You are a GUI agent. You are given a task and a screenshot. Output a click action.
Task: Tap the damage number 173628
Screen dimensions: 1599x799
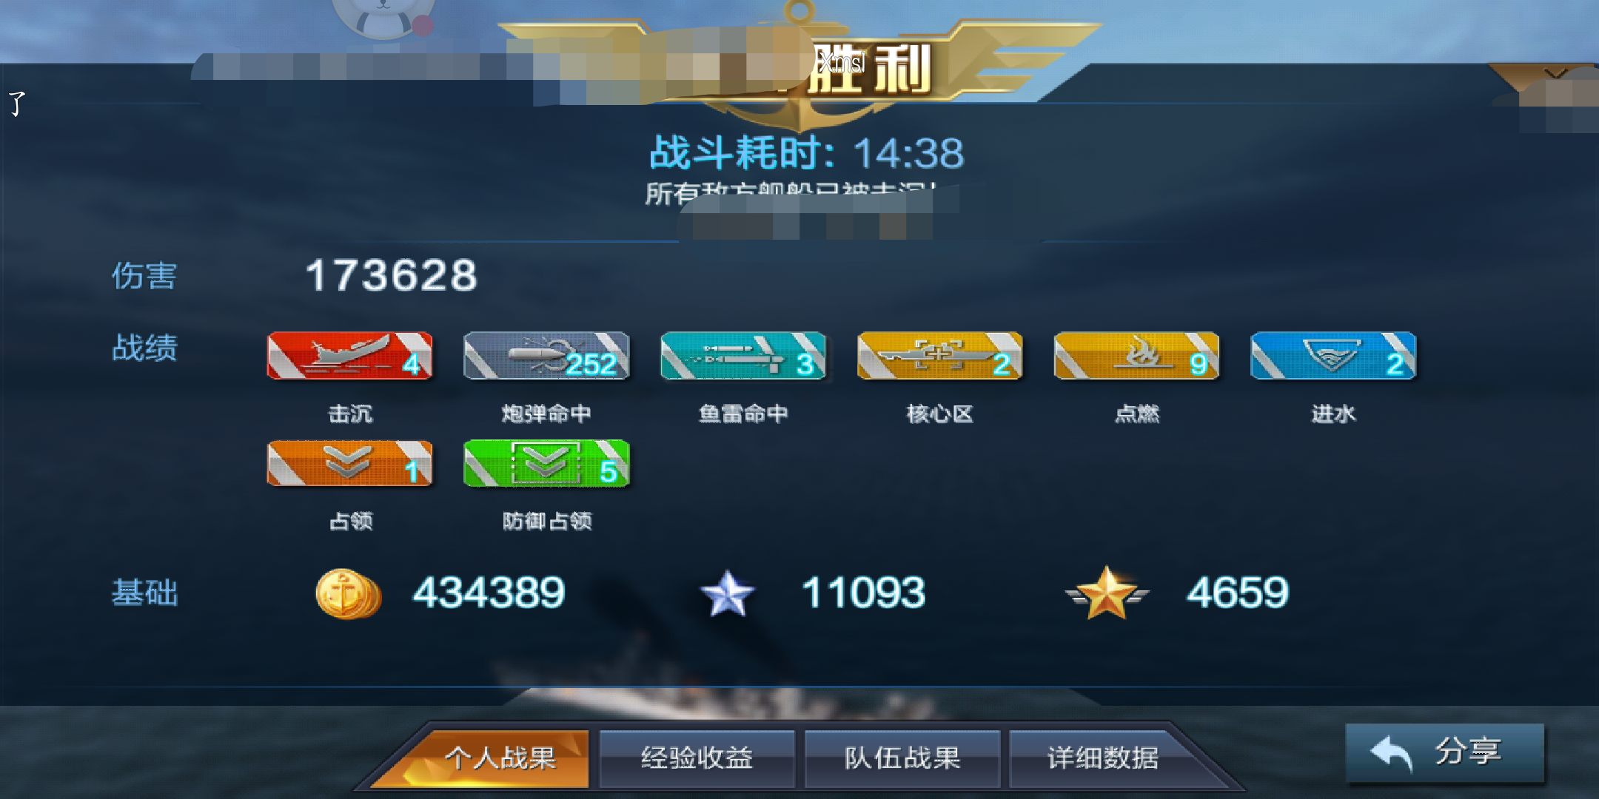[392, 275]
